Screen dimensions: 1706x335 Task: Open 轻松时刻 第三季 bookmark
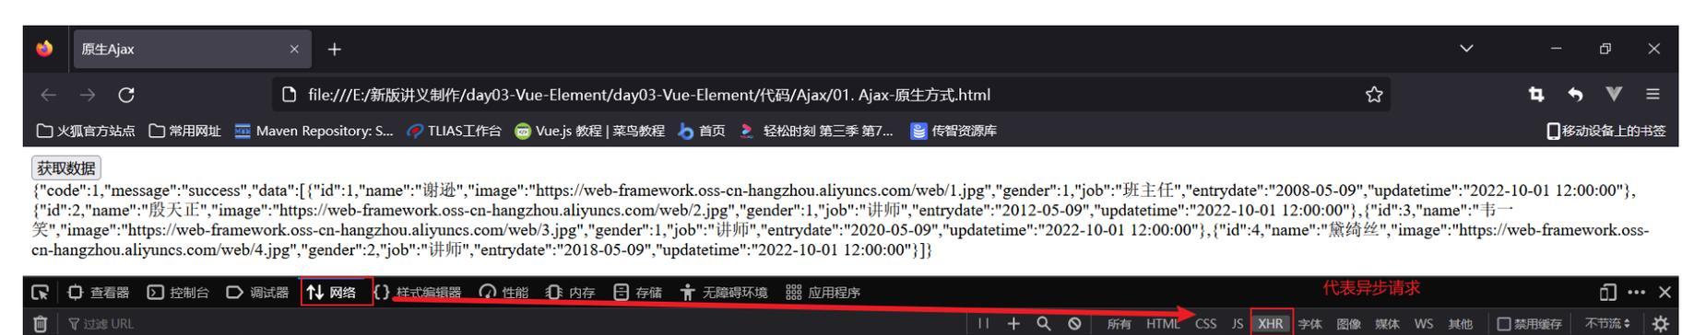[x=817, y=131]
